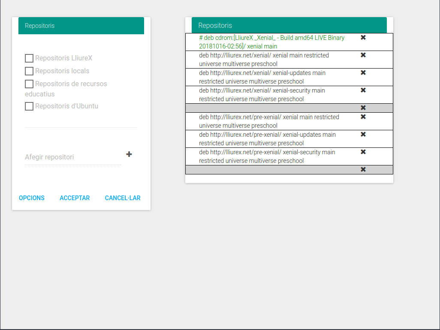Delete the lliurex.net/xenial xenial main entry
The height and width of the screenshot is (330, 440).
[x=363, y=55]
